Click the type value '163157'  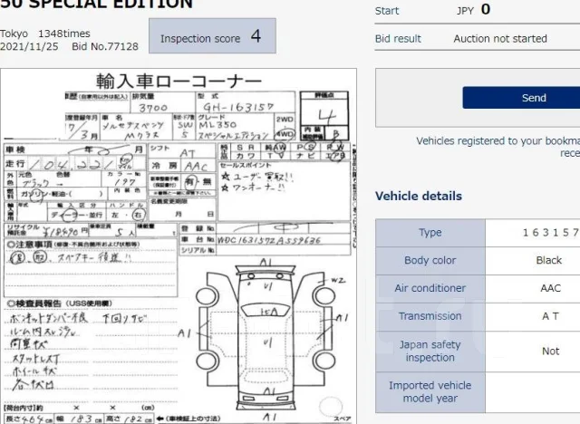tap(550, 233)
